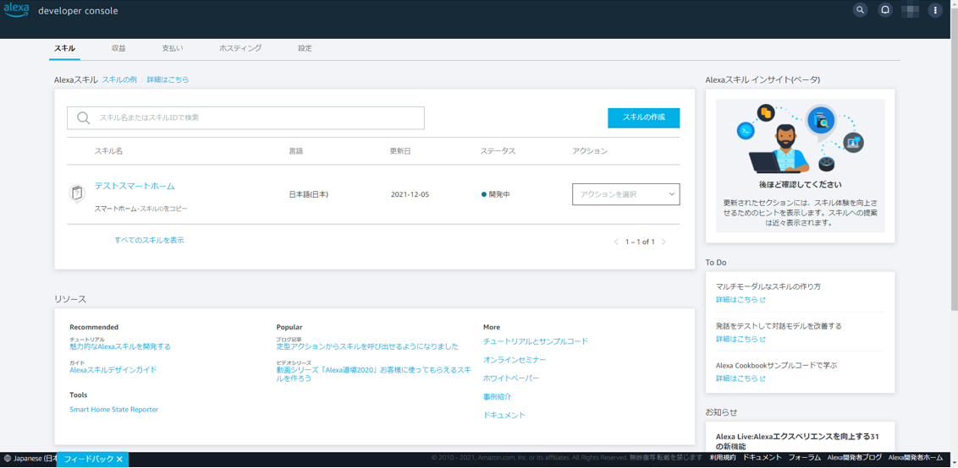Click the 日本語(日本) language cell
Viewport: 958px width, 468px height.
(x=309, y=194)
